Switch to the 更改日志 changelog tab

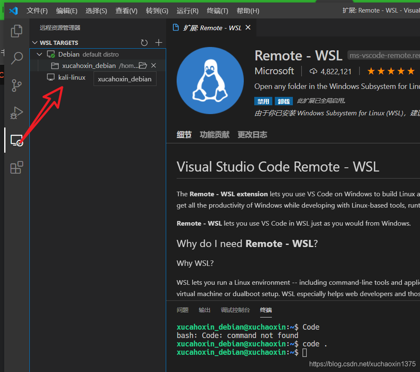point(252,135)
